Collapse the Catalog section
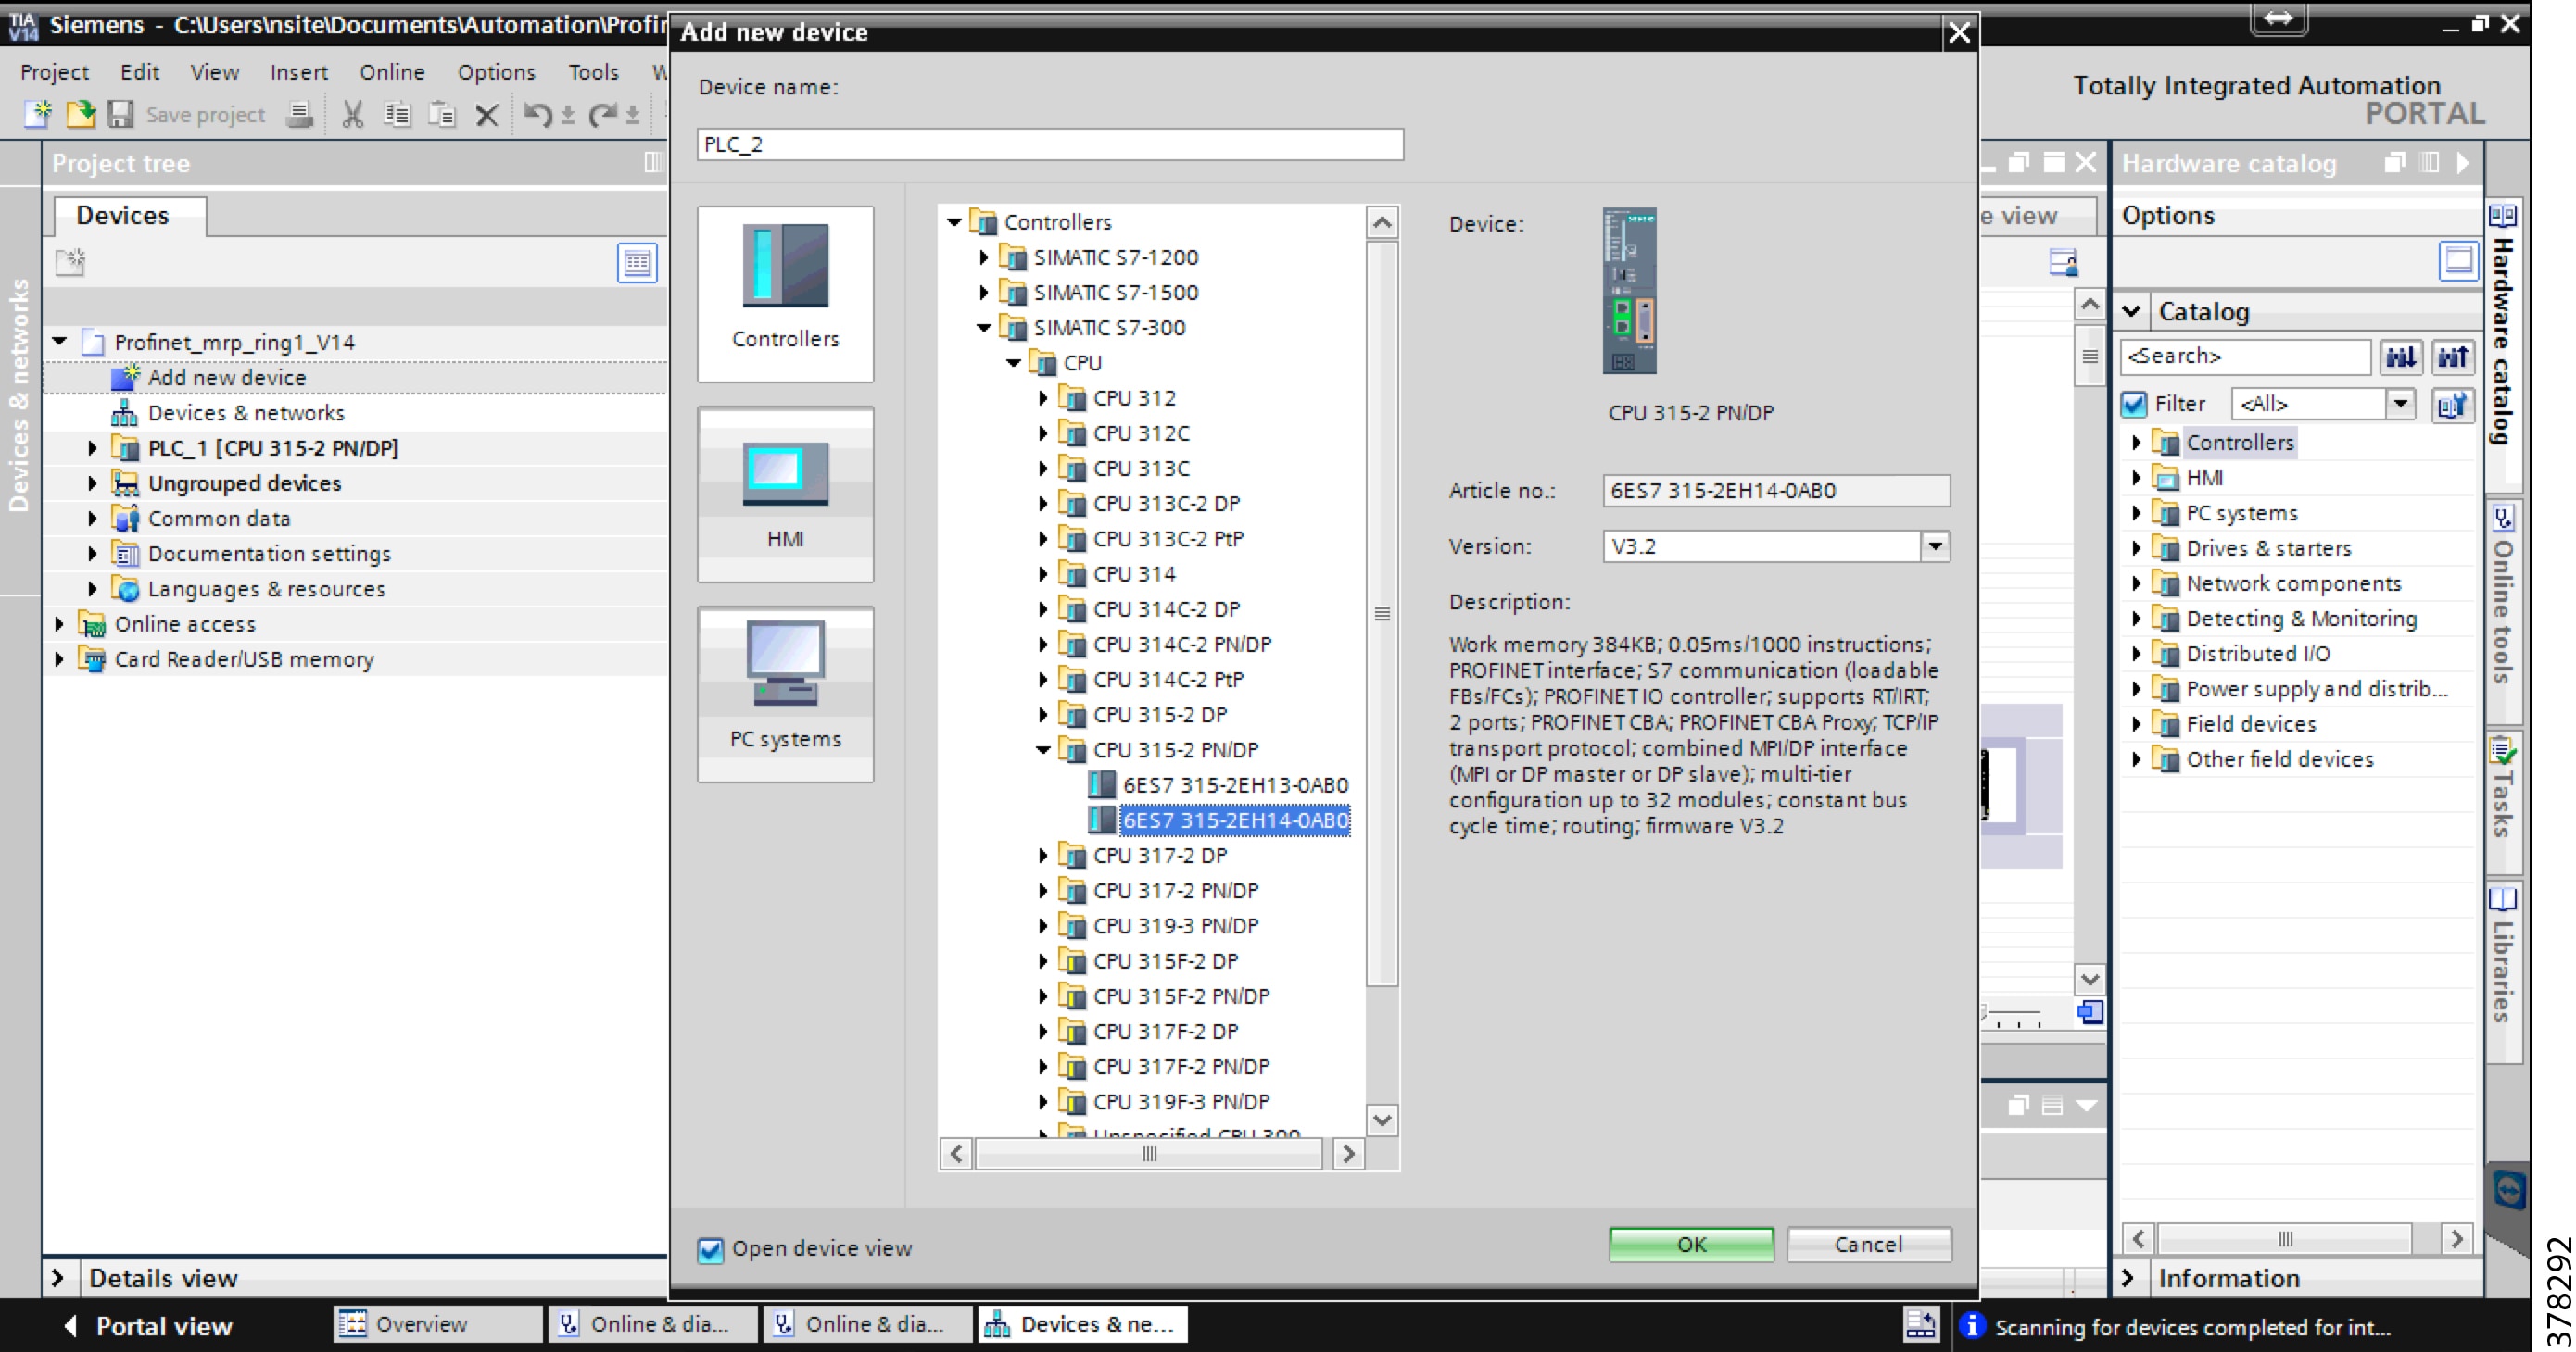The image size is (2576, 1352). coord(2131,312)
